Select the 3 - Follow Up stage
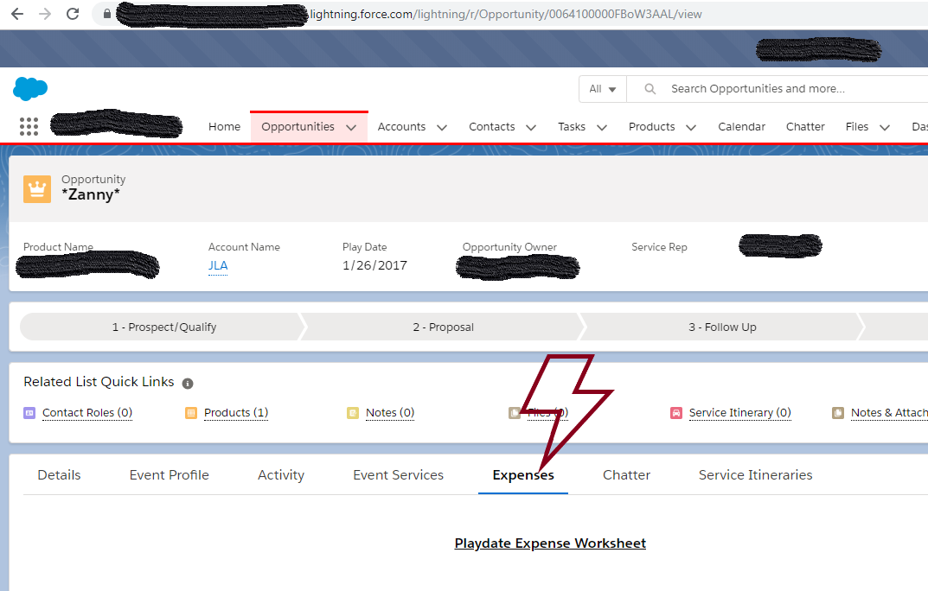This screenshot has height=591, width=928. pyautogui.click(x=722, y=327)
